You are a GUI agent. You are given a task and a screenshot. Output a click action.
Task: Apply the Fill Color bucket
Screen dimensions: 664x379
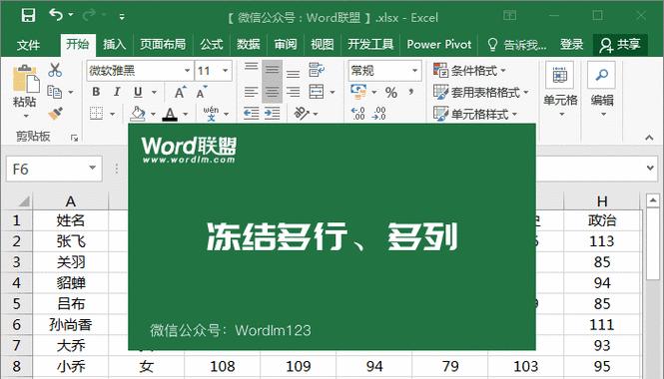point(138,114)
